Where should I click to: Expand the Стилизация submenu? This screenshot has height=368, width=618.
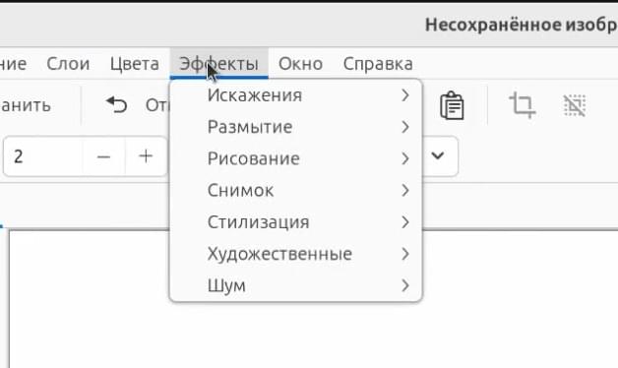click(x=295, y=222)
